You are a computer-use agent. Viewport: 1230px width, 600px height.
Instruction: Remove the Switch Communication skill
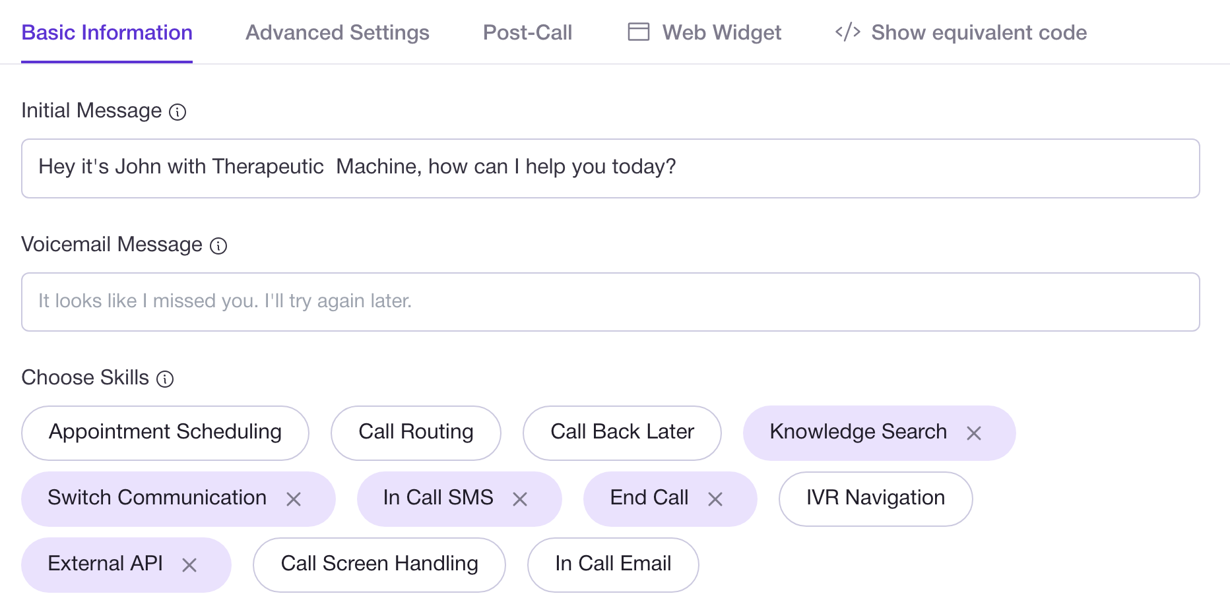coord(295,499)
